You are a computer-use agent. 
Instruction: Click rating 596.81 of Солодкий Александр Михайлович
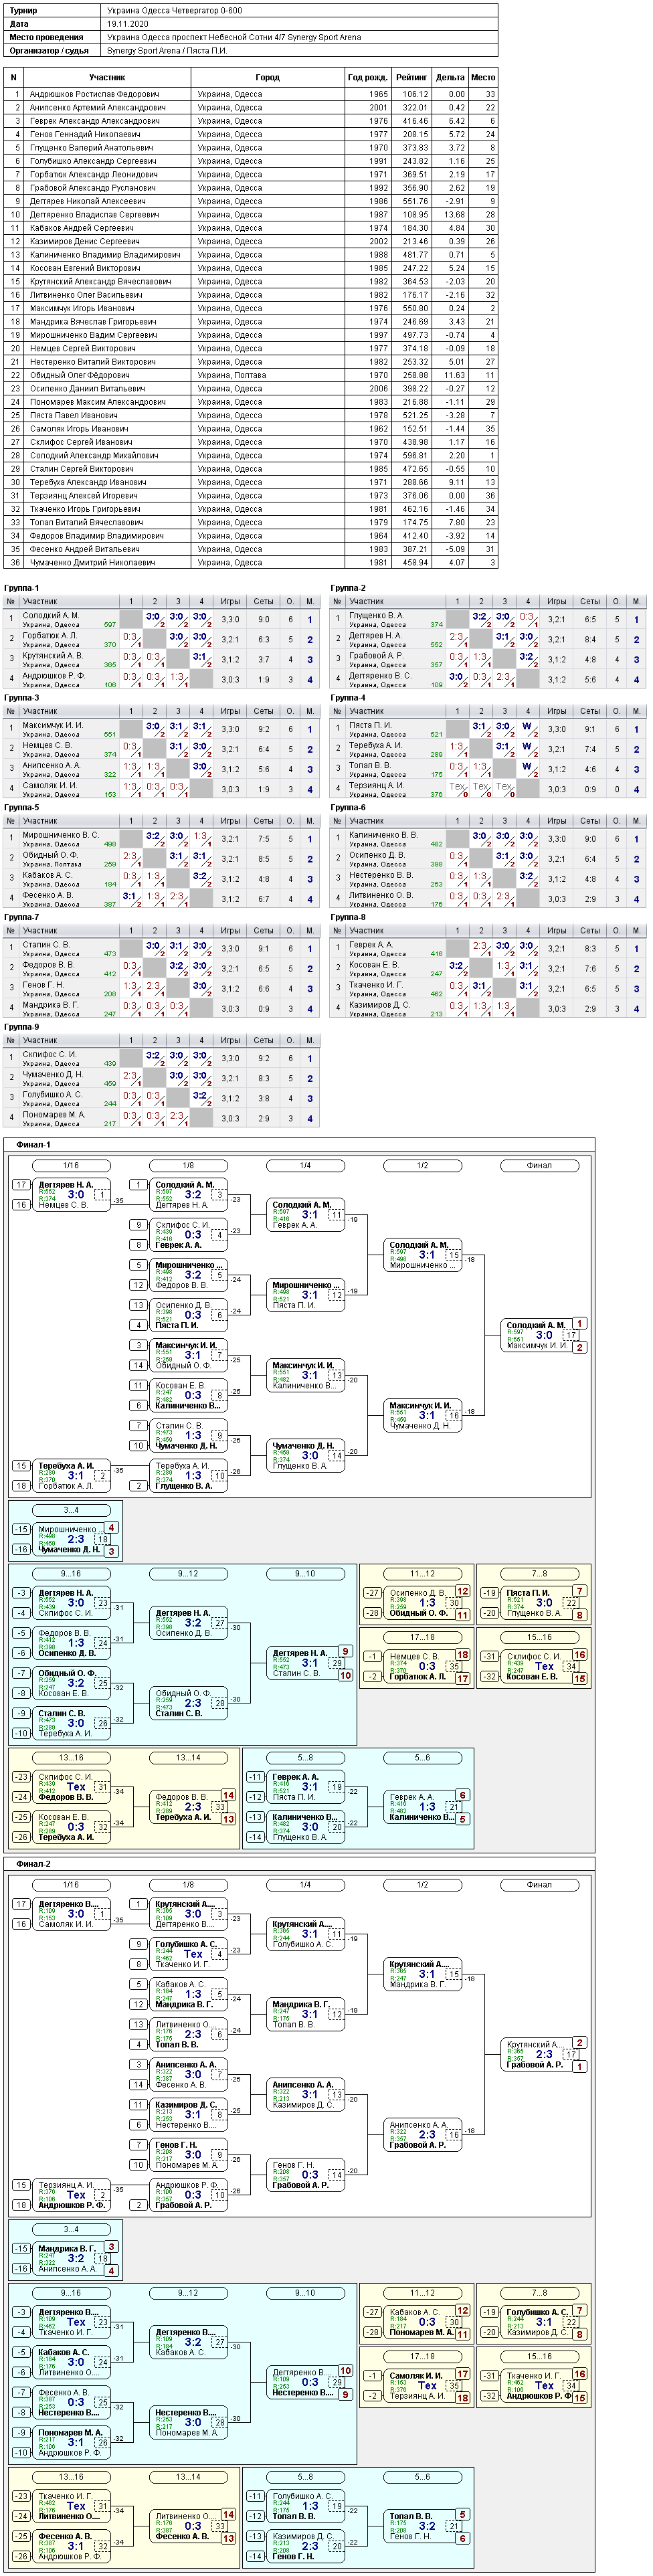[x=414, y=455]
